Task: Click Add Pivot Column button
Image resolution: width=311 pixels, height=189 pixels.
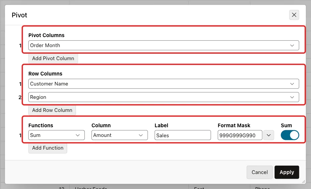Action: [x=53, y=58]
